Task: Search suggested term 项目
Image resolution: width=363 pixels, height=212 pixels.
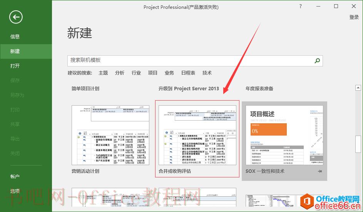Action: 152,73
